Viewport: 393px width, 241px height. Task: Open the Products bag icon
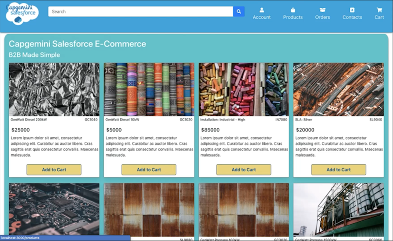click(x=293, y=10)
